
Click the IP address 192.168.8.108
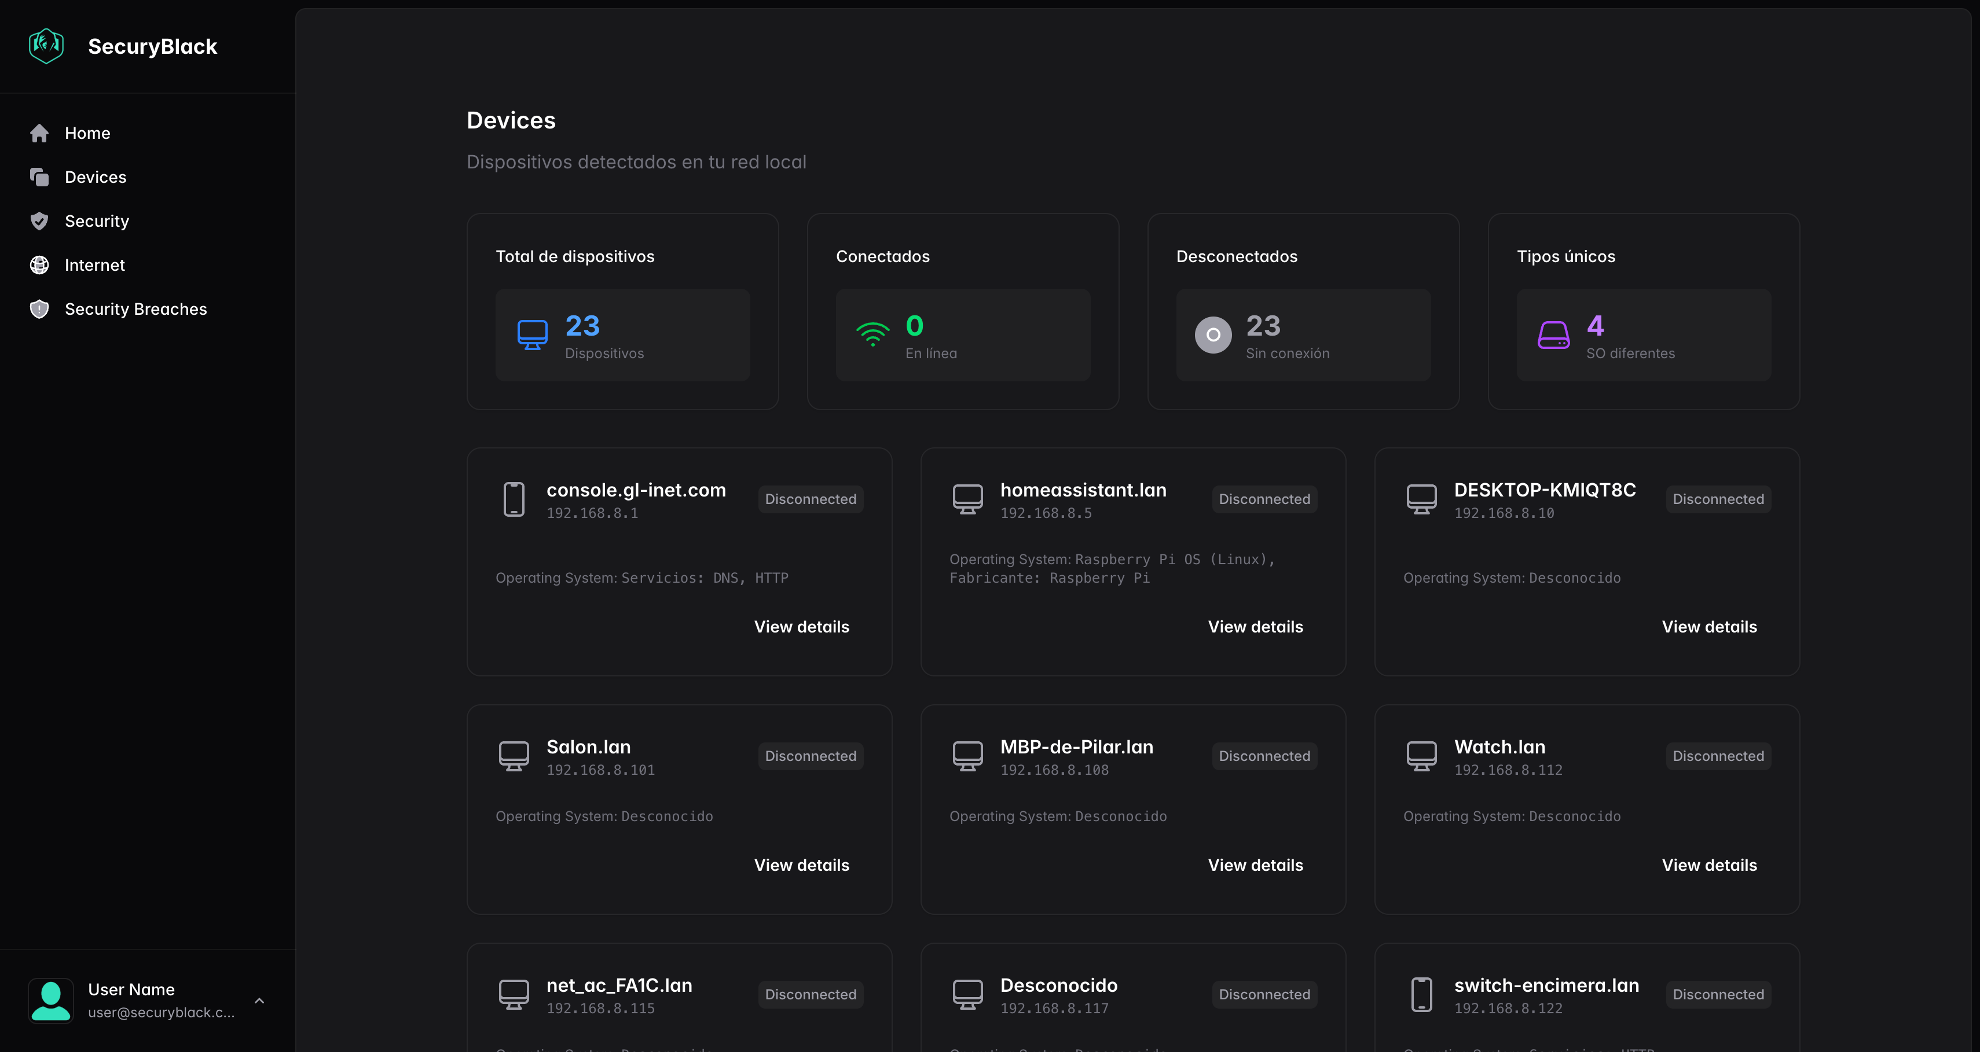(x=1055, y=770)
